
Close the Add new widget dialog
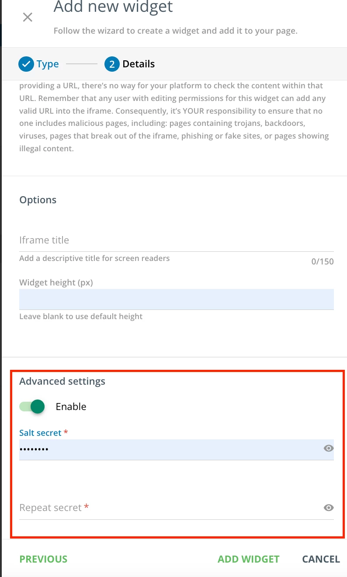28,17
